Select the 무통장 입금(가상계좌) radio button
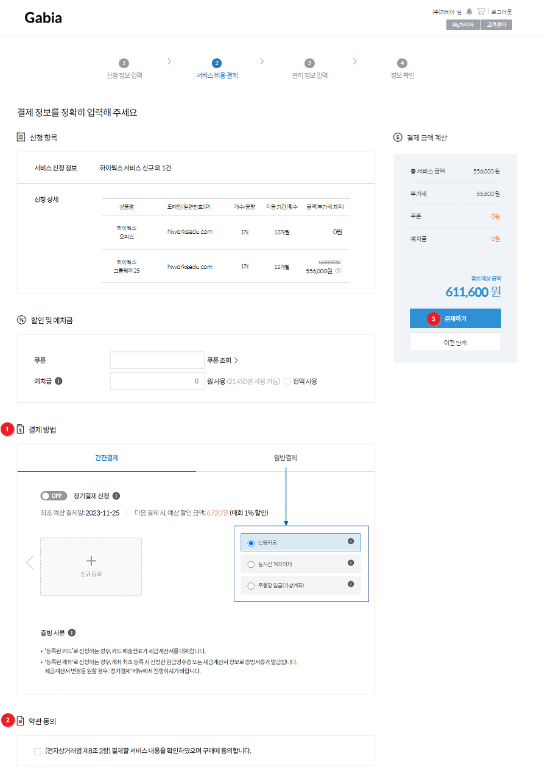Image resolution: width=545 pixels, height=776 pixels. point(251,585)
